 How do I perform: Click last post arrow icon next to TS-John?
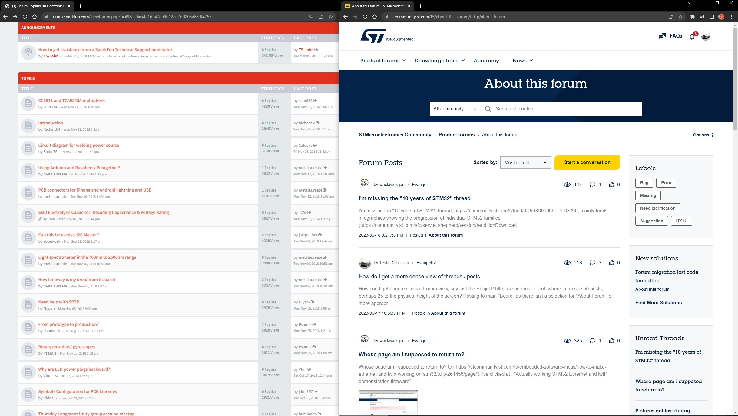point(316,50)
